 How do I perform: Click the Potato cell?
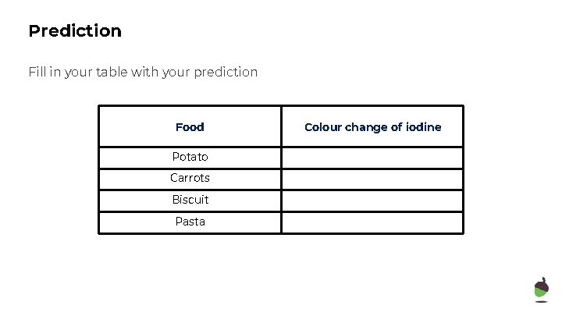pos(190,157)
